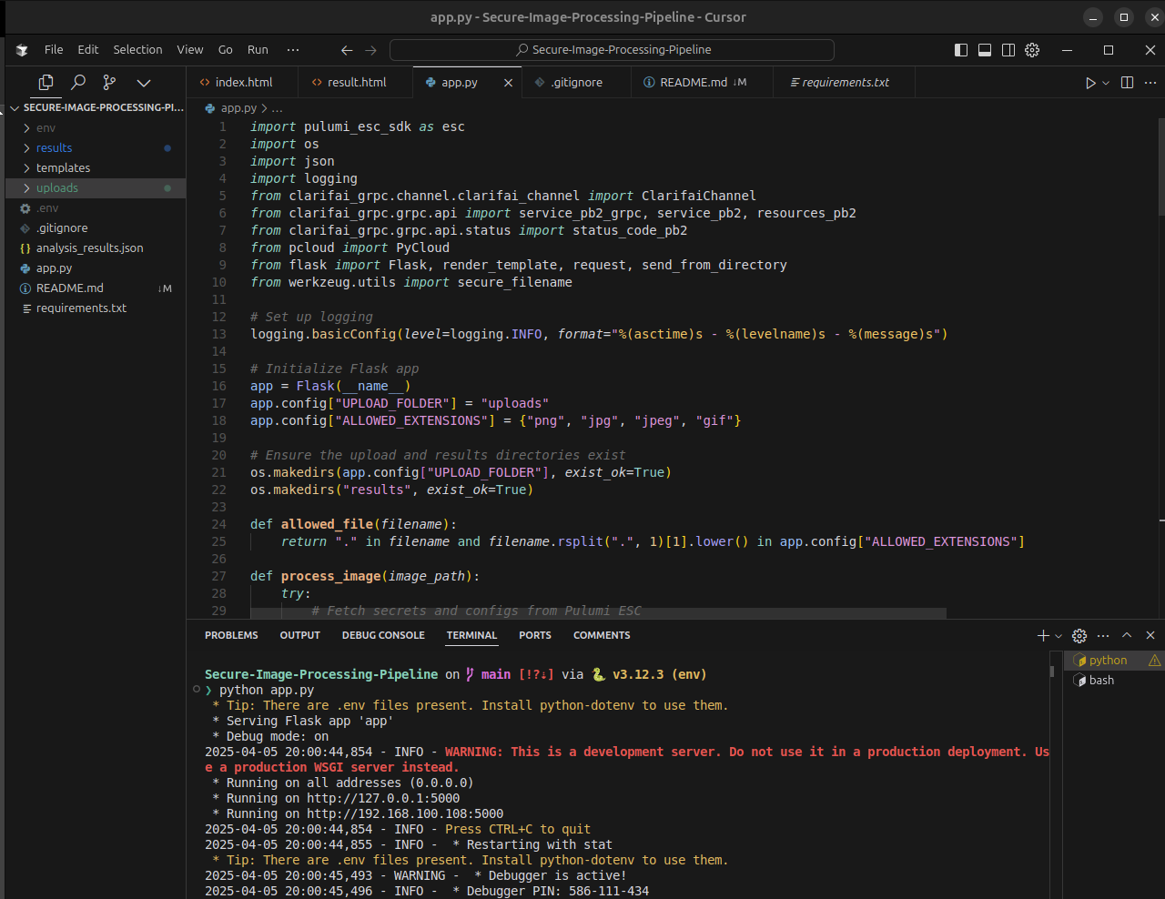1165x899 pixels.
Task: Open README.md in the explorer tree
Action: click(x=96, y=288)
